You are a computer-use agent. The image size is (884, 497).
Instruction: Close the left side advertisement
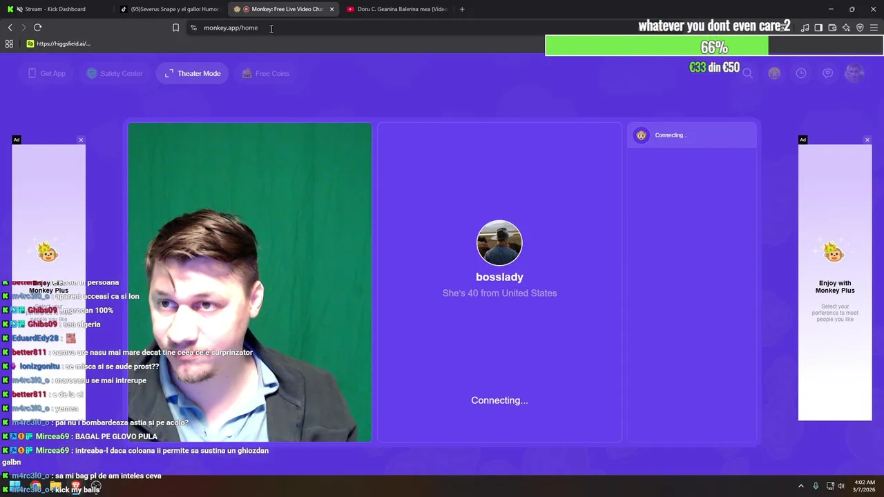tap(81, 140)
